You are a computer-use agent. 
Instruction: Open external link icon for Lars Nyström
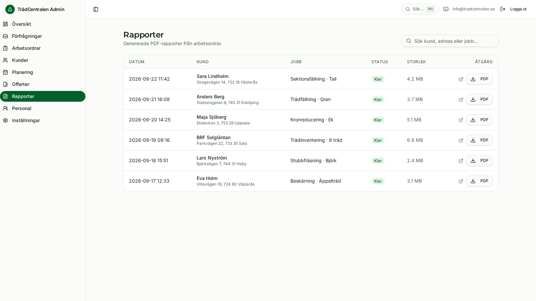pyautogui.click(x=461, y=161)
